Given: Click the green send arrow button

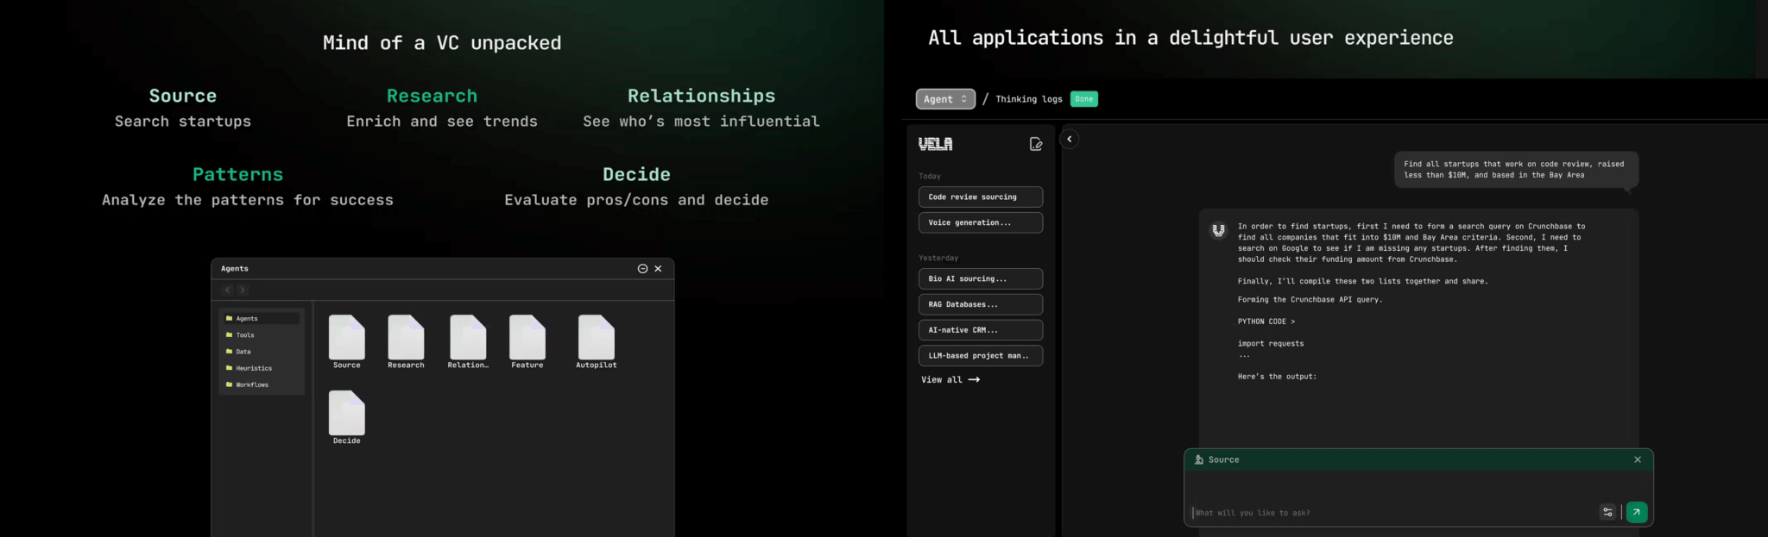Looking at the screenshot, I should point(1636,512).
